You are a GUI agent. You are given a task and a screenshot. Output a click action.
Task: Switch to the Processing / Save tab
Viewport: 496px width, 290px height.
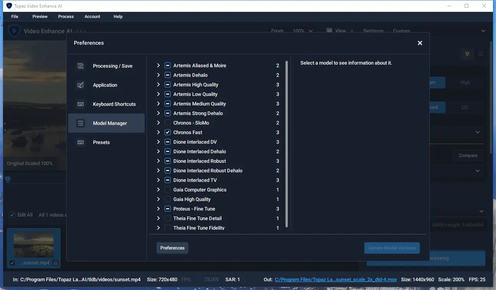(106, 66)
